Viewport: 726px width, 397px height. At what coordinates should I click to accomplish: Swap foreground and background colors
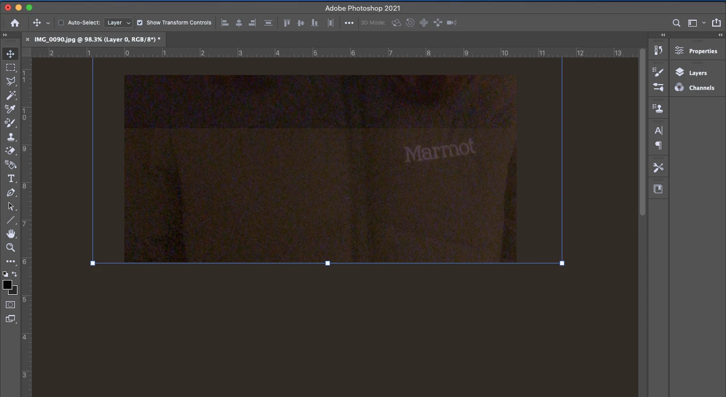[x=14, y=274]
